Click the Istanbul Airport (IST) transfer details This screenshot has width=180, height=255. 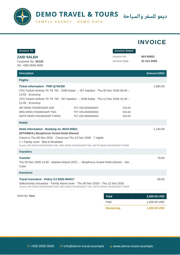75,164
